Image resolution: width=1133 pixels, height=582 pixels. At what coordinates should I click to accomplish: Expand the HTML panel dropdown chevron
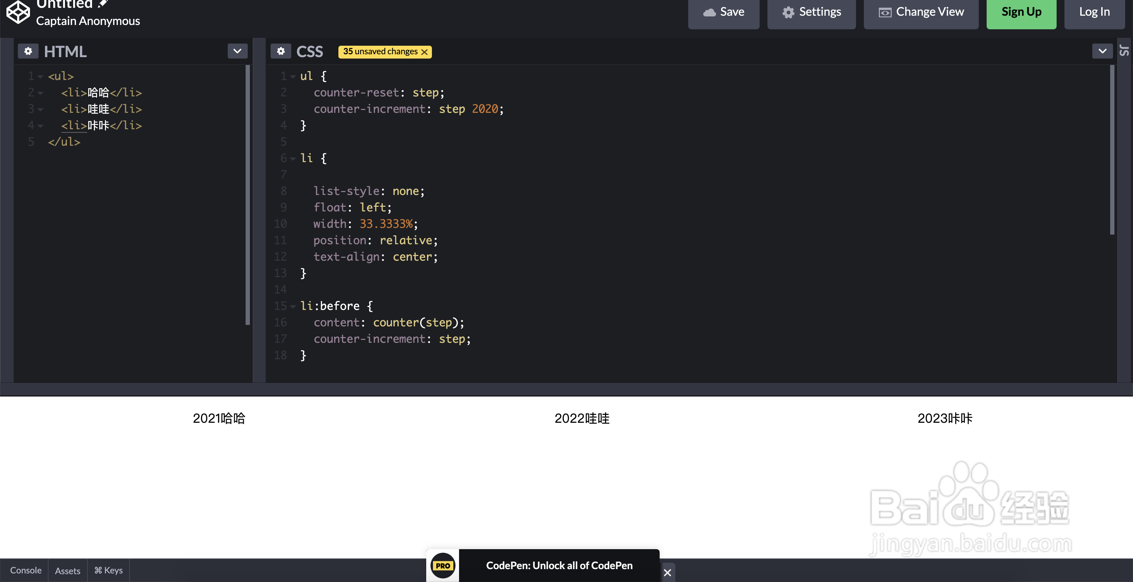(237, 51)
